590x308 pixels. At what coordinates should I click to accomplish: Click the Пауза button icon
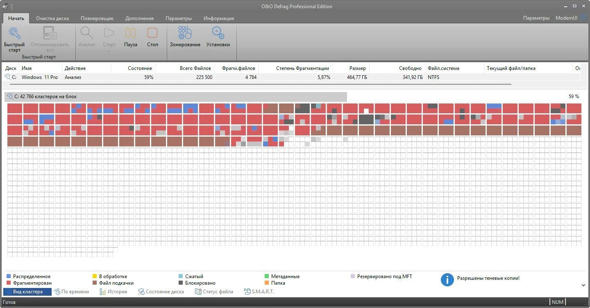coord(131,33)
